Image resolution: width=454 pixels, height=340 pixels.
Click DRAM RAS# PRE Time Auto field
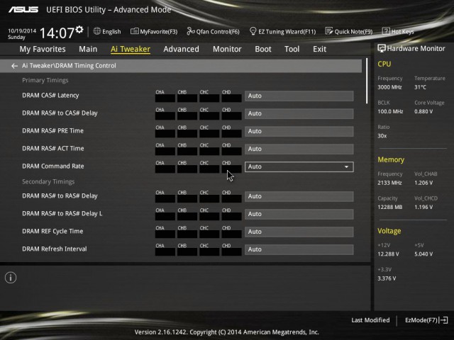click(x=299, y=131)
